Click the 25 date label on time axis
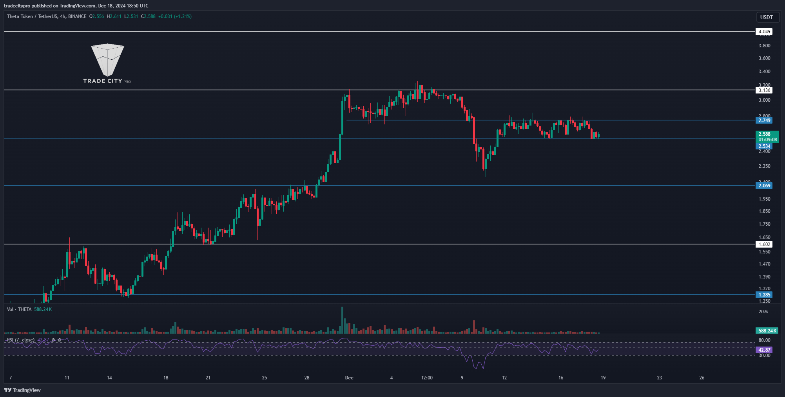 click(x=265, y=378)
